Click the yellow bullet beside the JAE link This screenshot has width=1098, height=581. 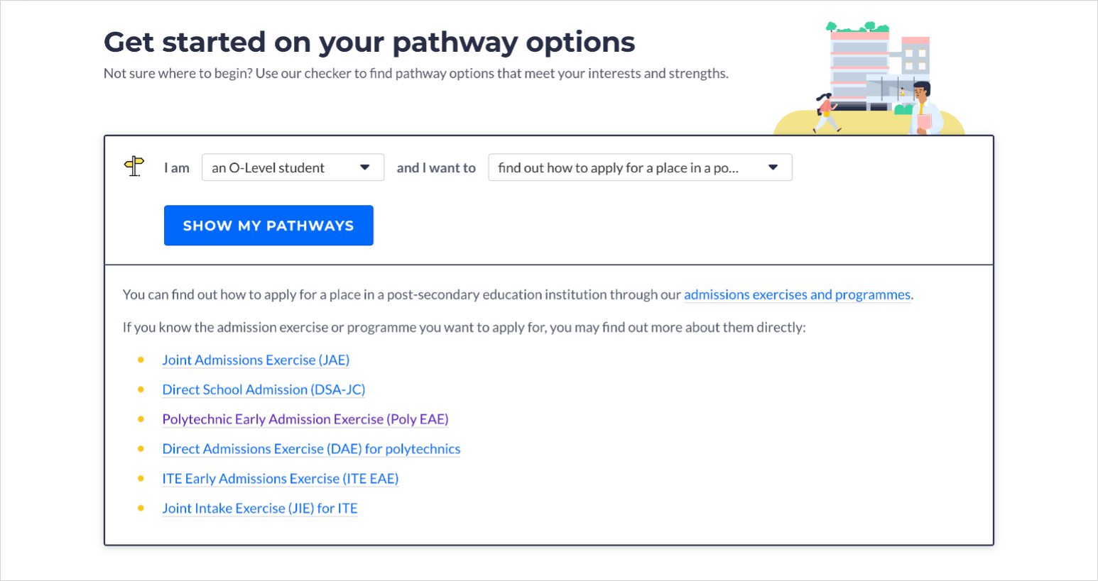tap(141, 360)
